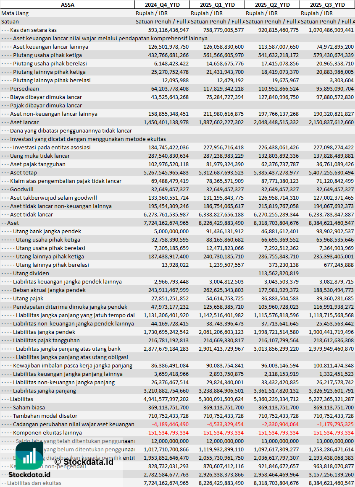Select Biaya dibayar dimuka lancar label
Viewport: 355px width, 487px height.
click(46, 97)
